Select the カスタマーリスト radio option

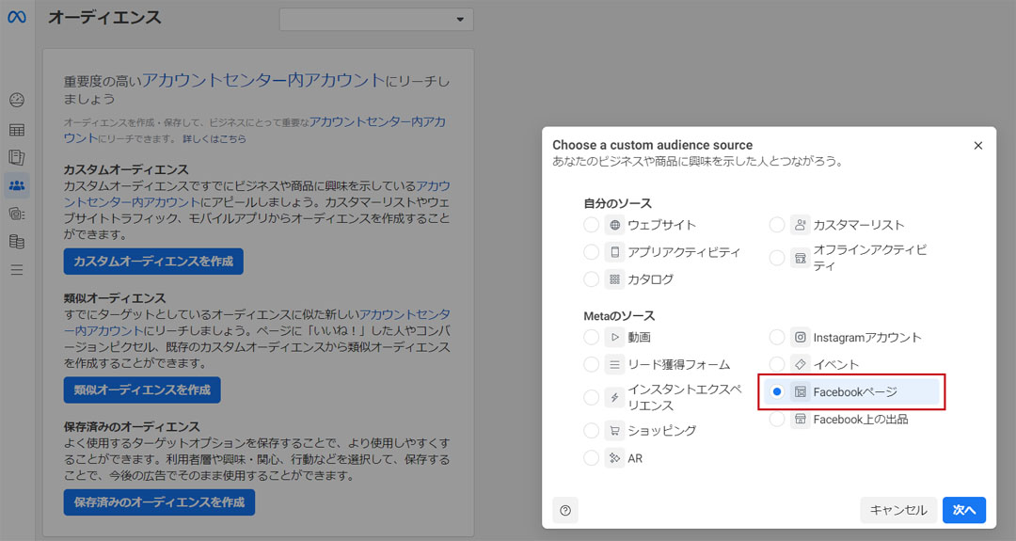(x=777, y=225)
